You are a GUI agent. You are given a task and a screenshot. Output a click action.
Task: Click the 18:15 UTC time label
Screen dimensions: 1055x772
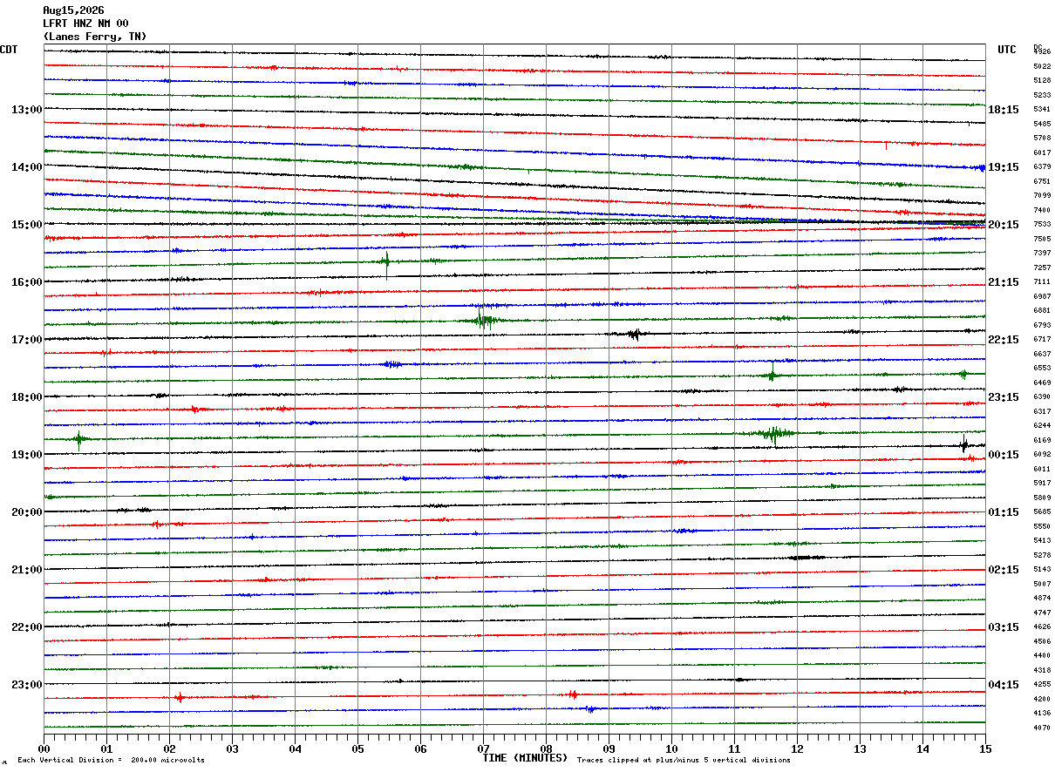coord(1004,110)
